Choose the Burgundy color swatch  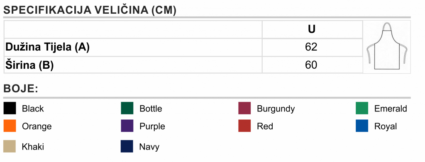click(244, 108)
